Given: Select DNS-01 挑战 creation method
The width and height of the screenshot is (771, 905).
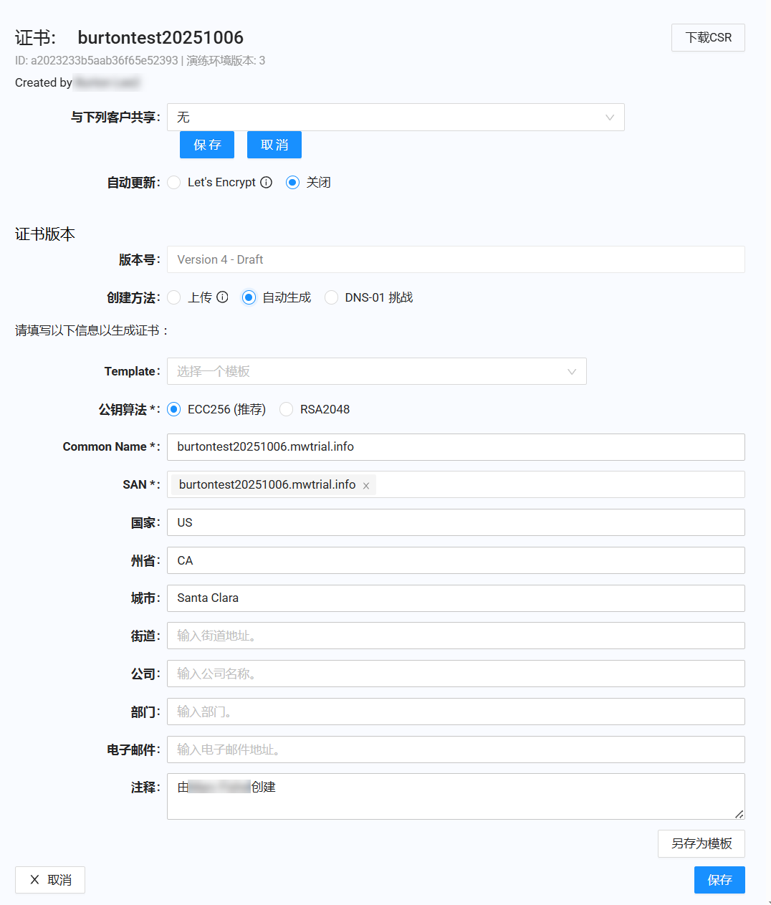Looking at the screenshot, I should pyautogui.click(x=331, y=297).
